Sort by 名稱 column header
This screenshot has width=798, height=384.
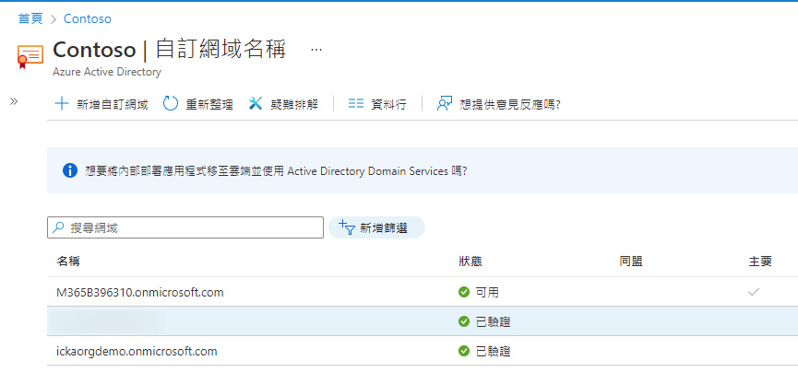[x=68, y=262]
